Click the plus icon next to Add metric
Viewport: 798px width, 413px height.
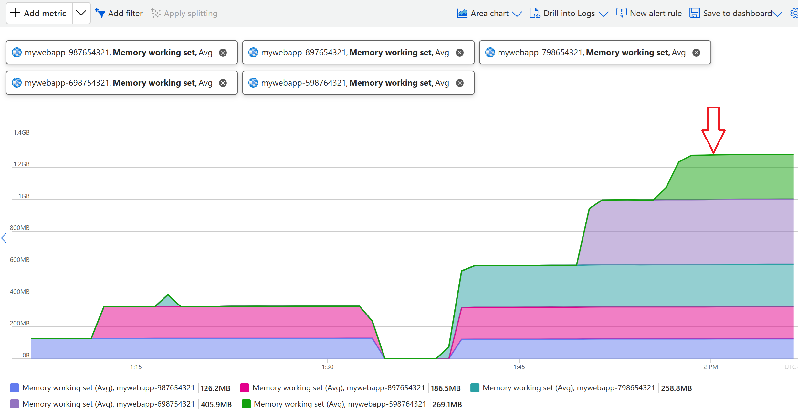[15, 13]
